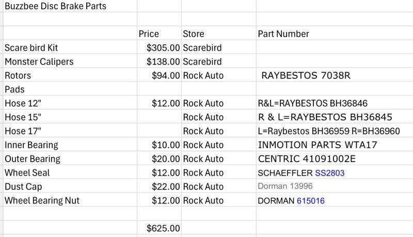Viewport: 413px width, 237px height.
Task: Click the RAYBESTOS 7038R part number cell
Action: click(x=335, y=75)
